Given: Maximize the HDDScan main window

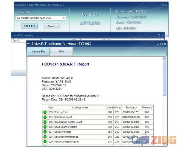Looking at the screenshot, I should [x=163, y=5].
